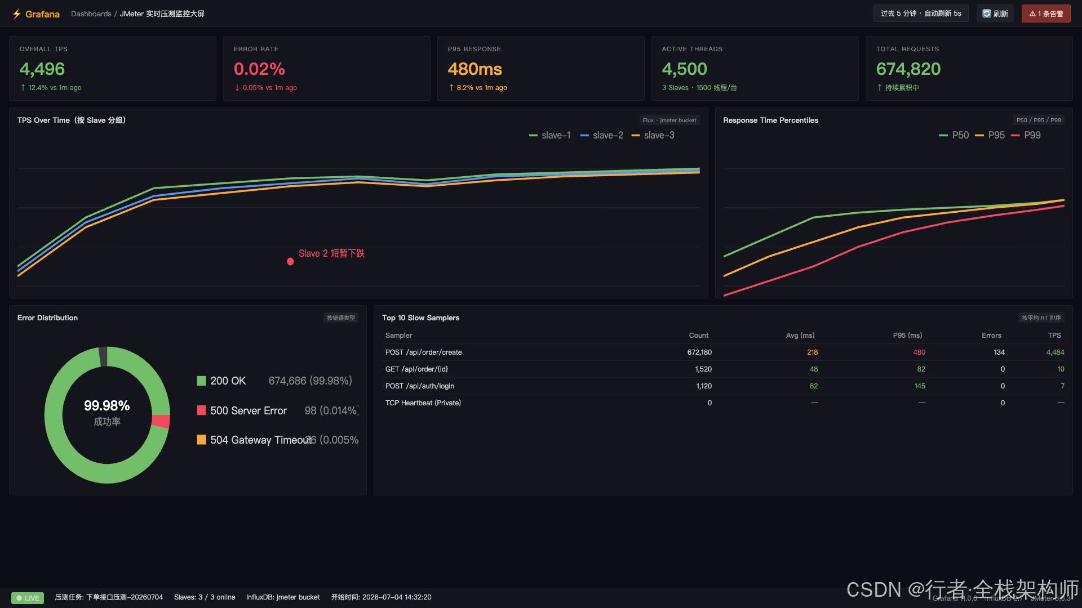The image size is (1082, 608).
Task: Click the Response Time Percentiles panel title
Action: pos(770,120)
